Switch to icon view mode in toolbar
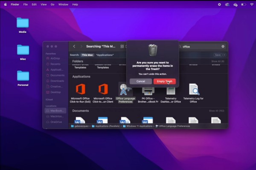The width and height of the screenshot is (256, 170). click(x=122, y=46)
